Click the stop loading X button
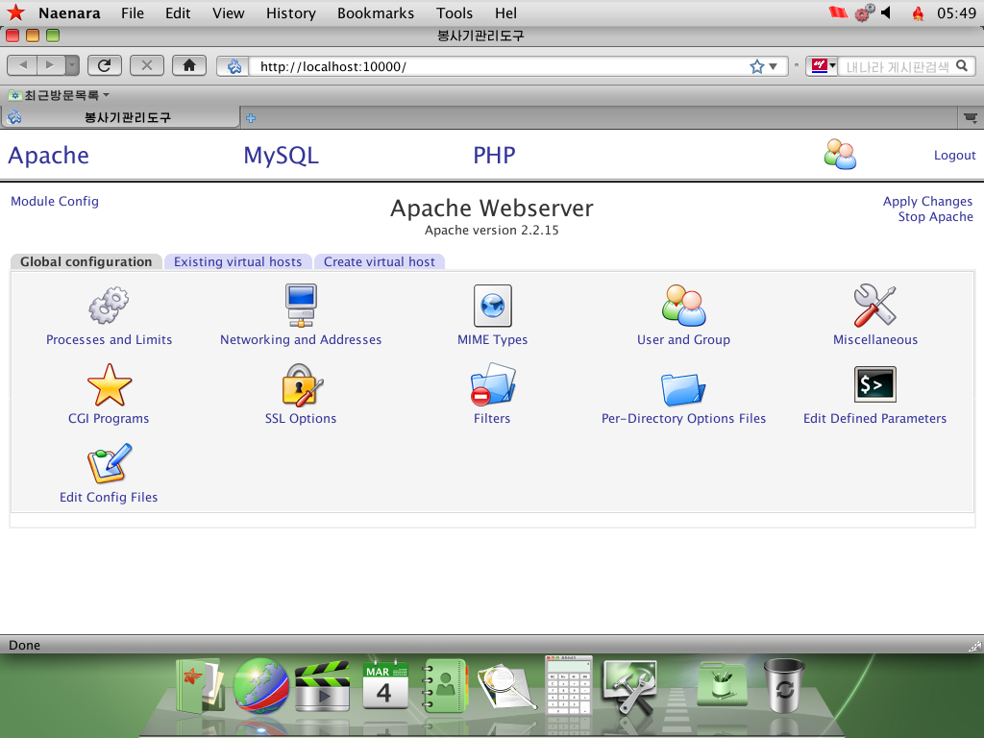The width and height of the screenshot is (984, 738). [x=147, y=65]
